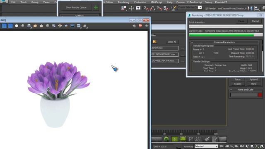This screenshot has width=265, height=149.
Task: Open the MAXScript menu
Action: point(157,2)
